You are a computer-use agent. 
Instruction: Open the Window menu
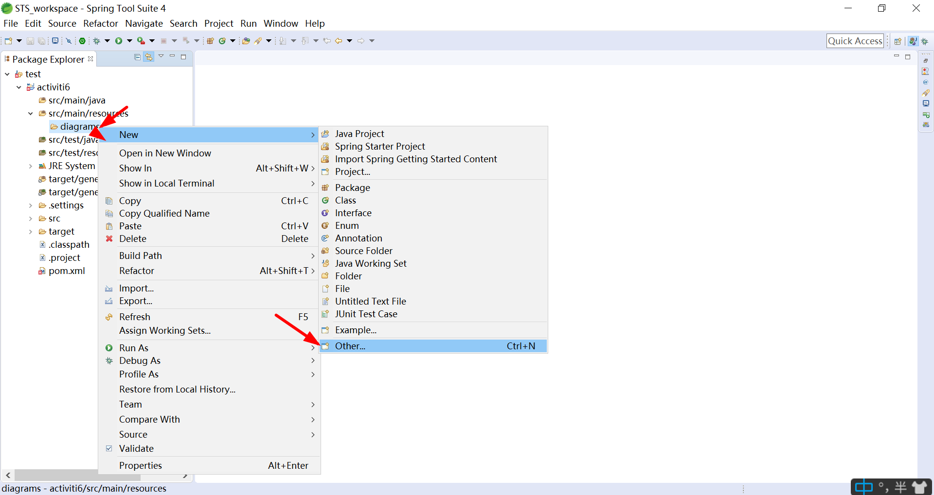(x=281, y=23)
